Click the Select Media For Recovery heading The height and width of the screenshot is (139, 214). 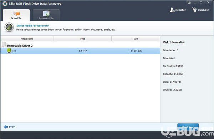pyautogui.click(x=33, y=26)
